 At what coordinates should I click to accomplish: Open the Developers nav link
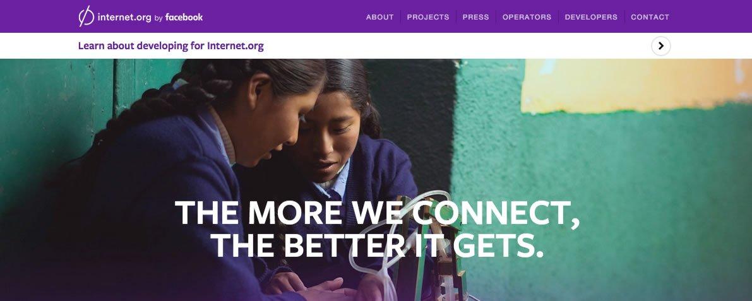point(591,17)
